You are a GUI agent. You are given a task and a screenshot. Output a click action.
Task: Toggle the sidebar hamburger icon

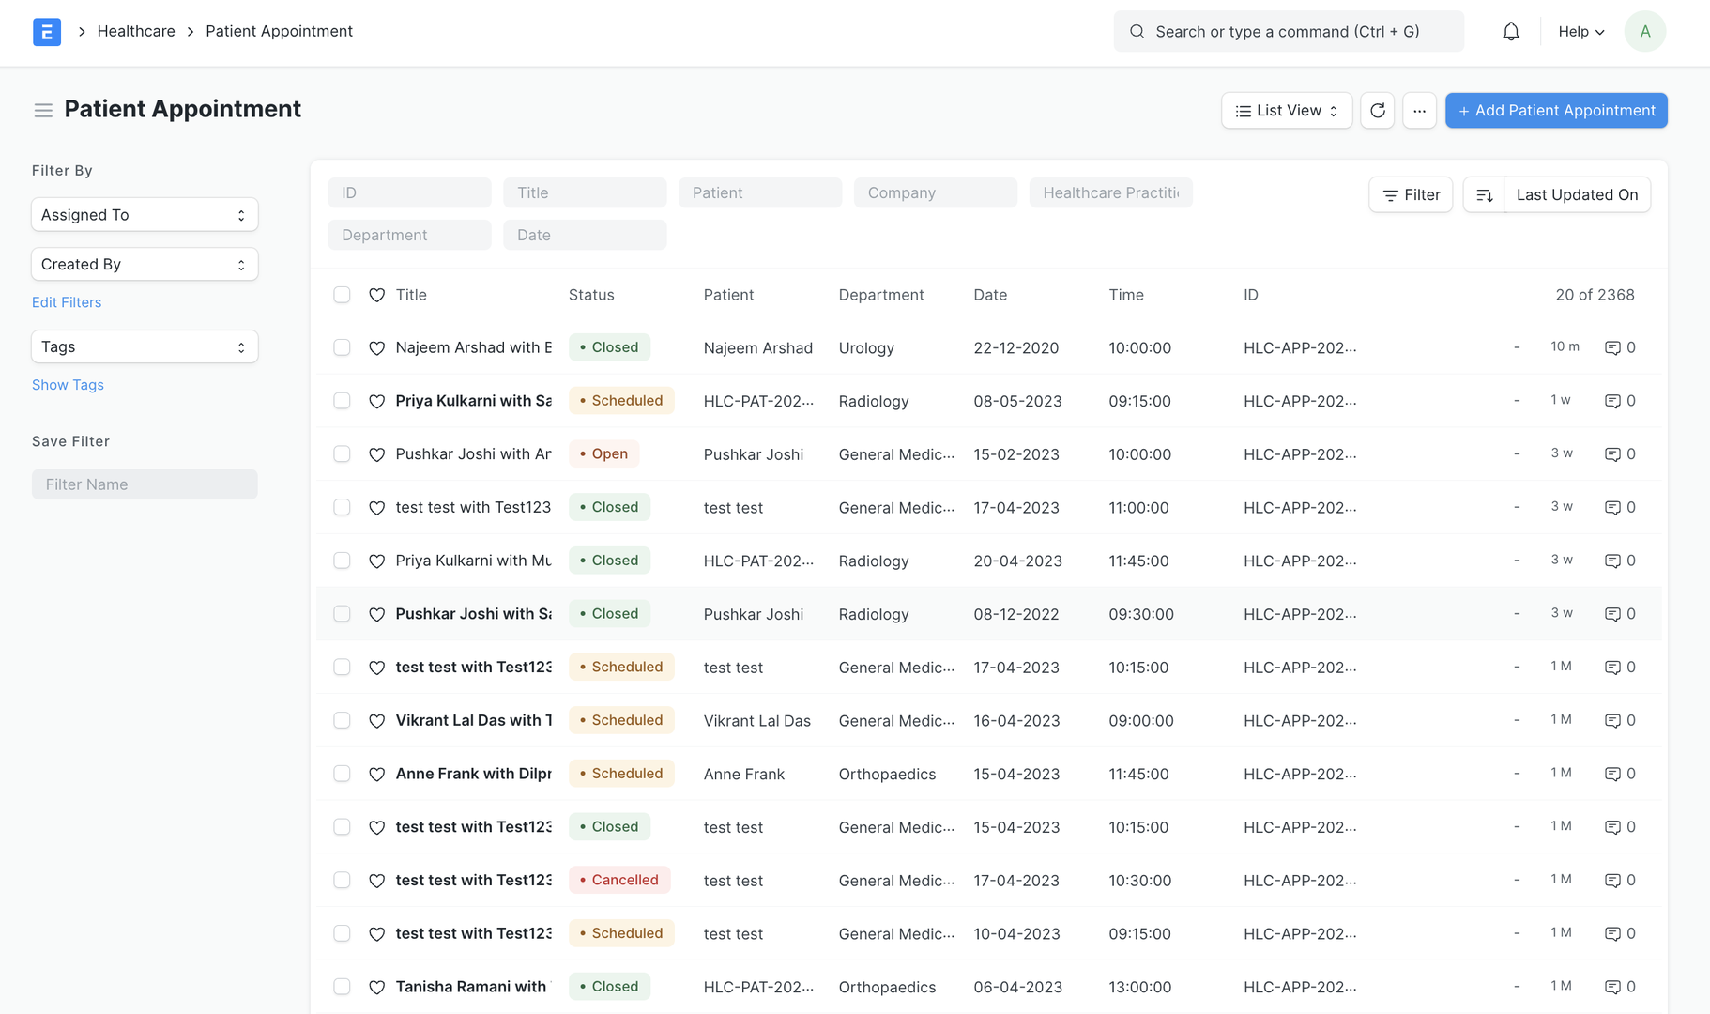pyautogui.click(x=43, y=110)
